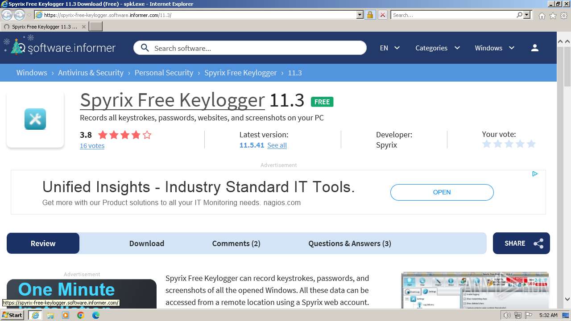Go to Personal Security breadcrumb
571x321 pixels.
[164, 73]
